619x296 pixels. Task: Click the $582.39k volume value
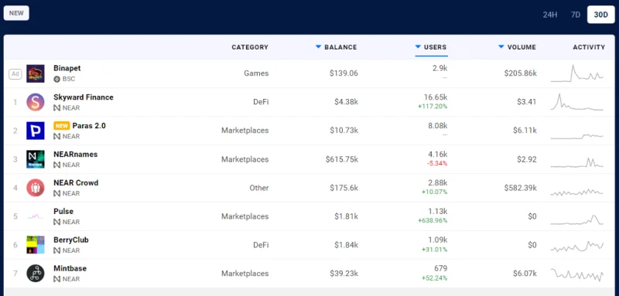pyautogui.click(x=520, y=188)
